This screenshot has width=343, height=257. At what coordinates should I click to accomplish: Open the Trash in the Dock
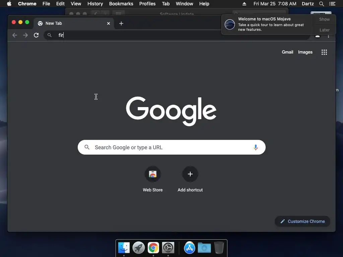click(x=219, y=248)
